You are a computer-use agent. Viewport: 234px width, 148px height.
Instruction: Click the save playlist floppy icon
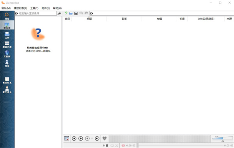click(x=76, y=13)
